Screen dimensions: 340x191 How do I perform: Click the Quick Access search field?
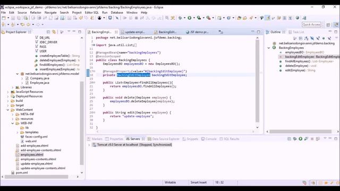click(x=311, y=25)
